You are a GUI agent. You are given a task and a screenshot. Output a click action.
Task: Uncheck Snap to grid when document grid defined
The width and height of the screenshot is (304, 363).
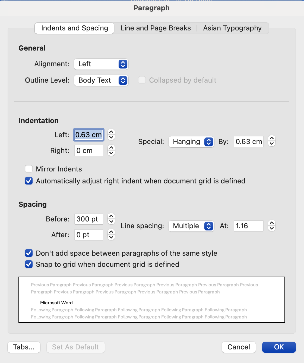coord(29,264)
